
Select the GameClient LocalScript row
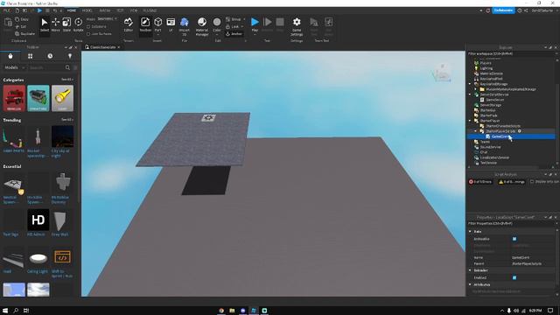(511, 136)
